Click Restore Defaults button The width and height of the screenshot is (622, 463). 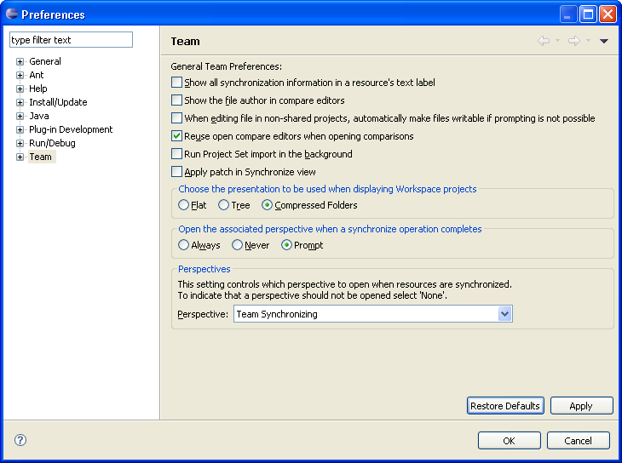505,406
